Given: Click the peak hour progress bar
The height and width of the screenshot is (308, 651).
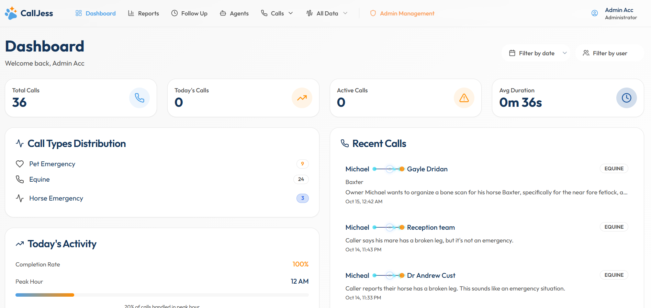Looking at the screenshot, I should click(162, 295).
